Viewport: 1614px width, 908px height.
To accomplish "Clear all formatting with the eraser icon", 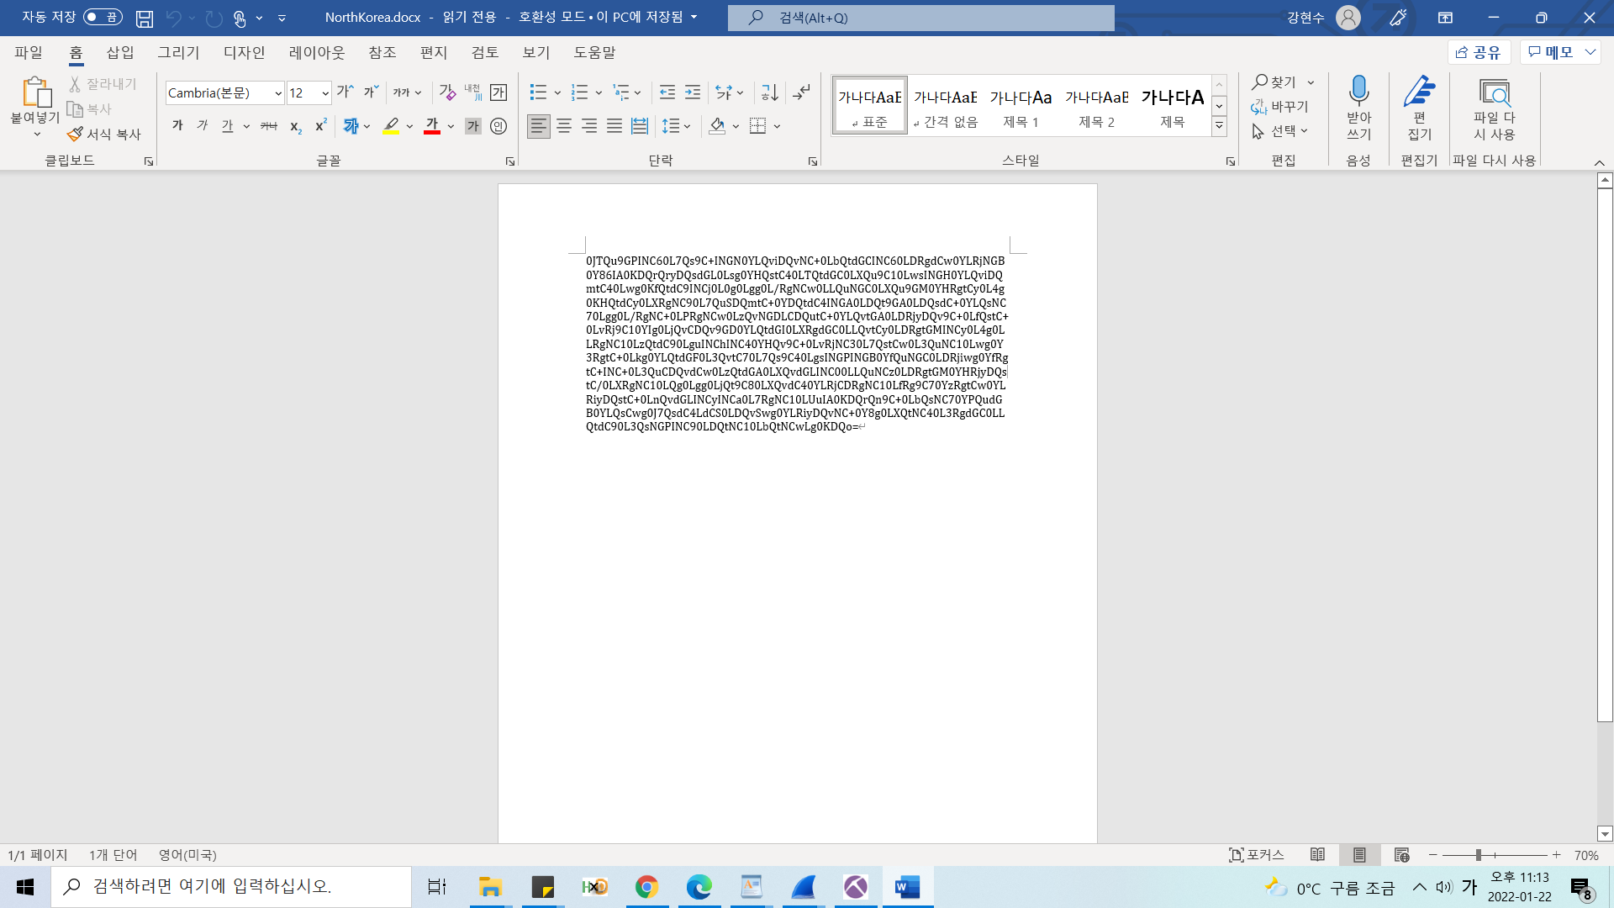I will tap(447, 92).
